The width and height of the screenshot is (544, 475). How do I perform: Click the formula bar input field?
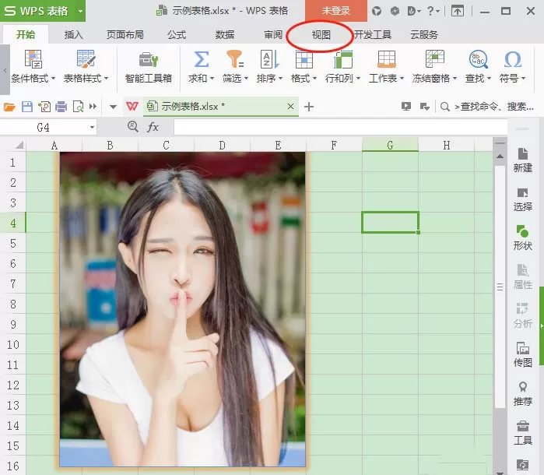coord(340,127)
